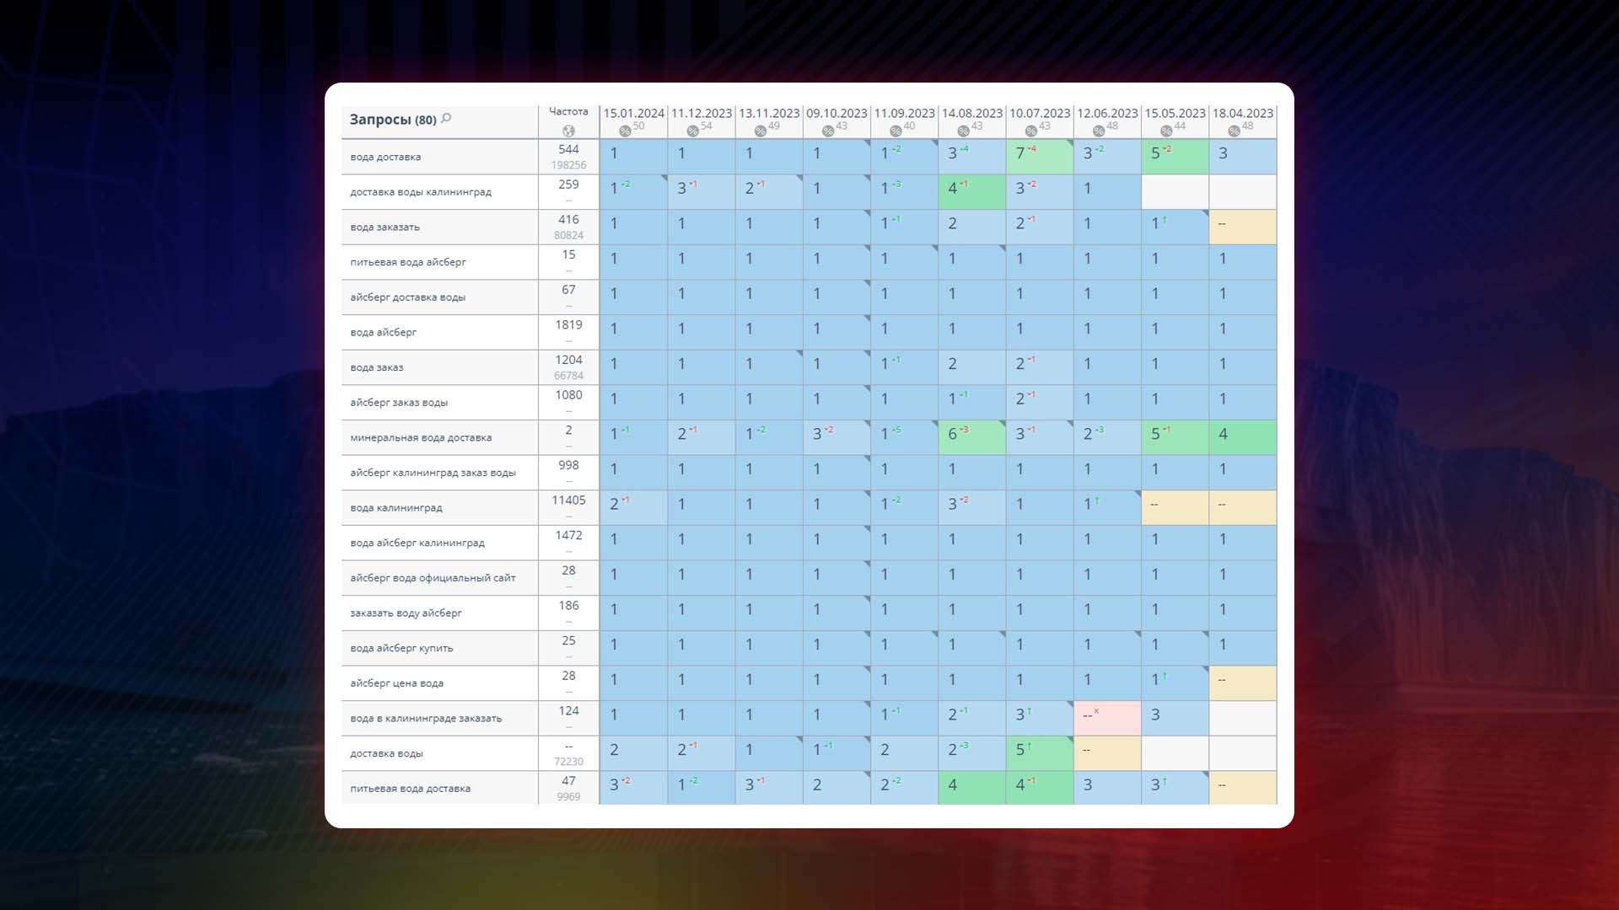Open the query 'питьевая вода доставка'
The image size is (1619, 910).
point(410,789)
